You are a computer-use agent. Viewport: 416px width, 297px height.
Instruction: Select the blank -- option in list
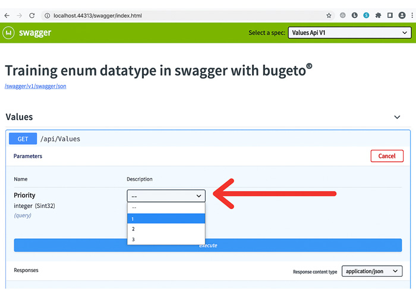click(166, 208)
